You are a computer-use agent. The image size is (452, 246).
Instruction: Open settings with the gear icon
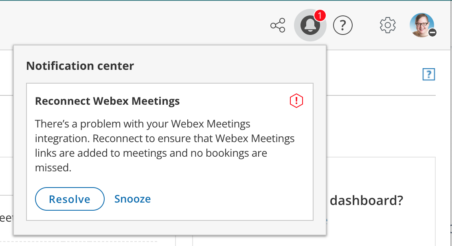pos(388,26)
